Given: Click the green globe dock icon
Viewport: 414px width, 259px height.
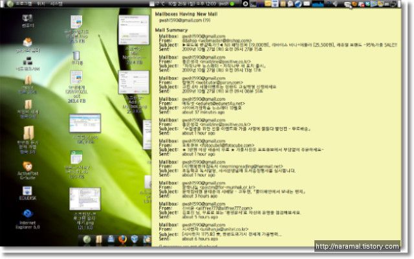Looking at the screenshot, I should click(87, 240).
